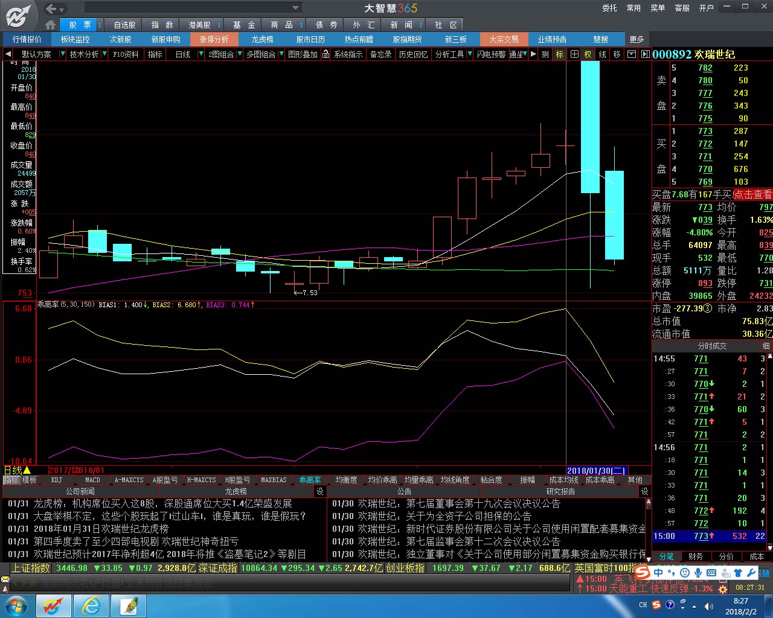The image size is (773, 618).
Task: Open the 菜单 menu
Action: (x=658, y=8)
